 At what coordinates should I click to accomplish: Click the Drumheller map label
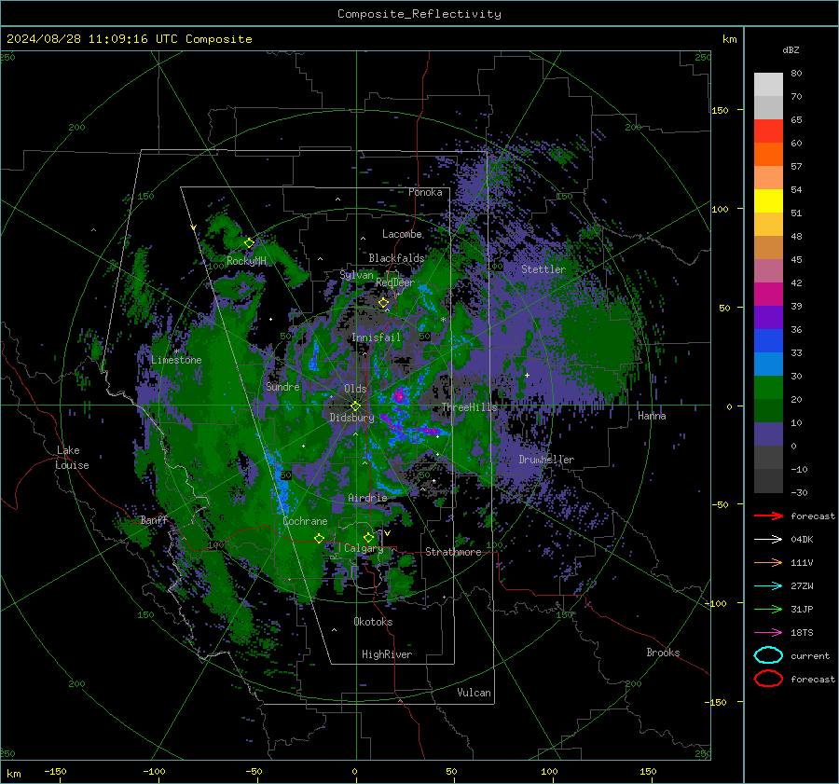[x=546, y=460]
